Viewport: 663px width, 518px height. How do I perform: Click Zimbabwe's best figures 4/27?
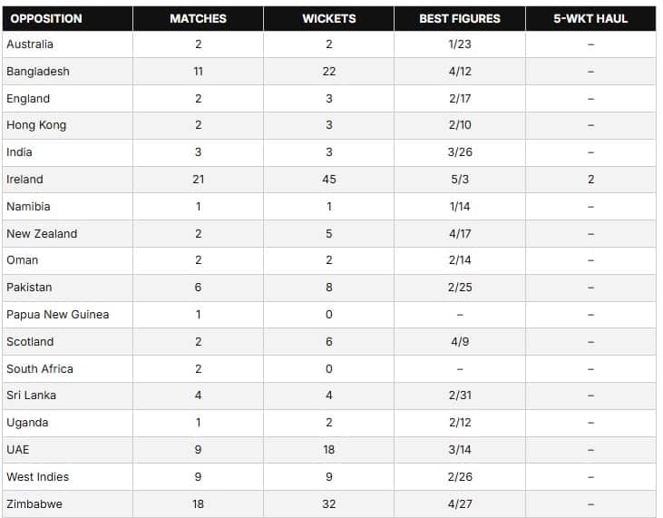tap(459, 504)
